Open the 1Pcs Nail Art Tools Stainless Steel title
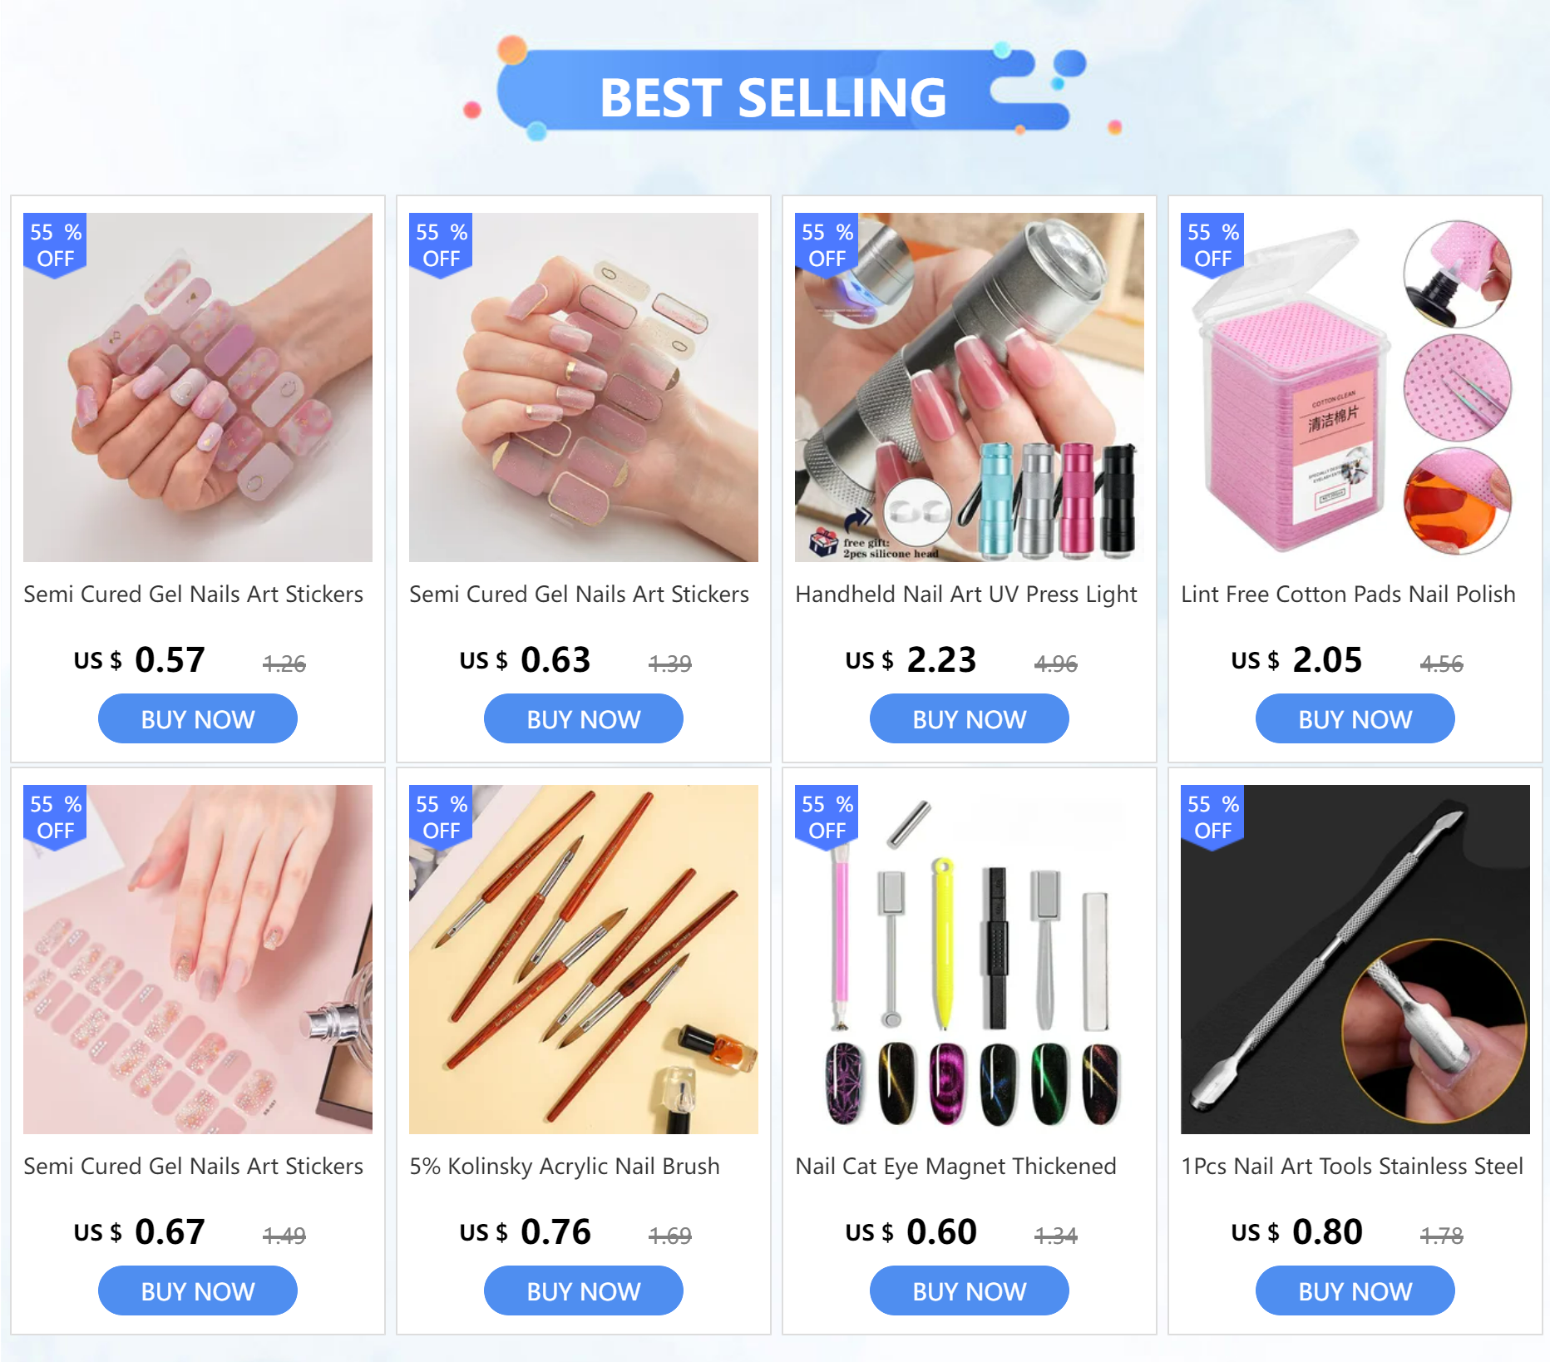Screen dimensions: 1550x1362 [x=1352, y=1167]
